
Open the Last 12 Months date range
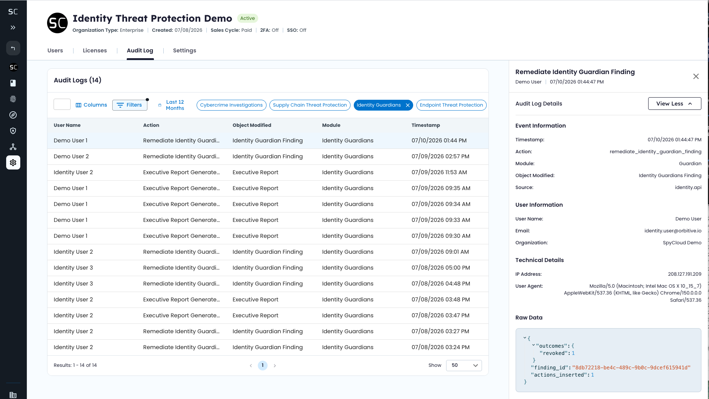tap(171, 105)
